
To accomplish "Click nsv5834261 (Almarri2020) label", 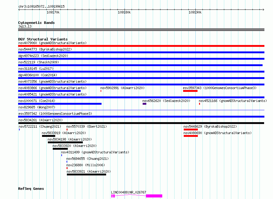I will tap(40, 120).
